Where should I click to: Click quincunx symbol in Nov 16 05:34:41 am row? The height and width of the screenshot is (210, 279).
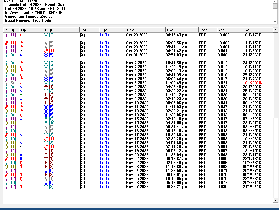pyautogui.click(x=21, y=127)
